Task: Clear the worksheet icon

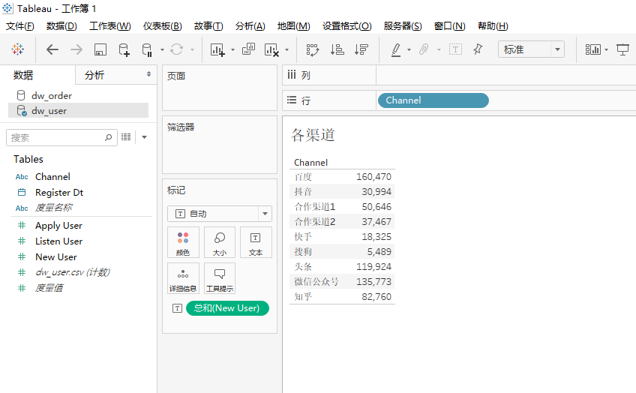Action: [271, 49]
